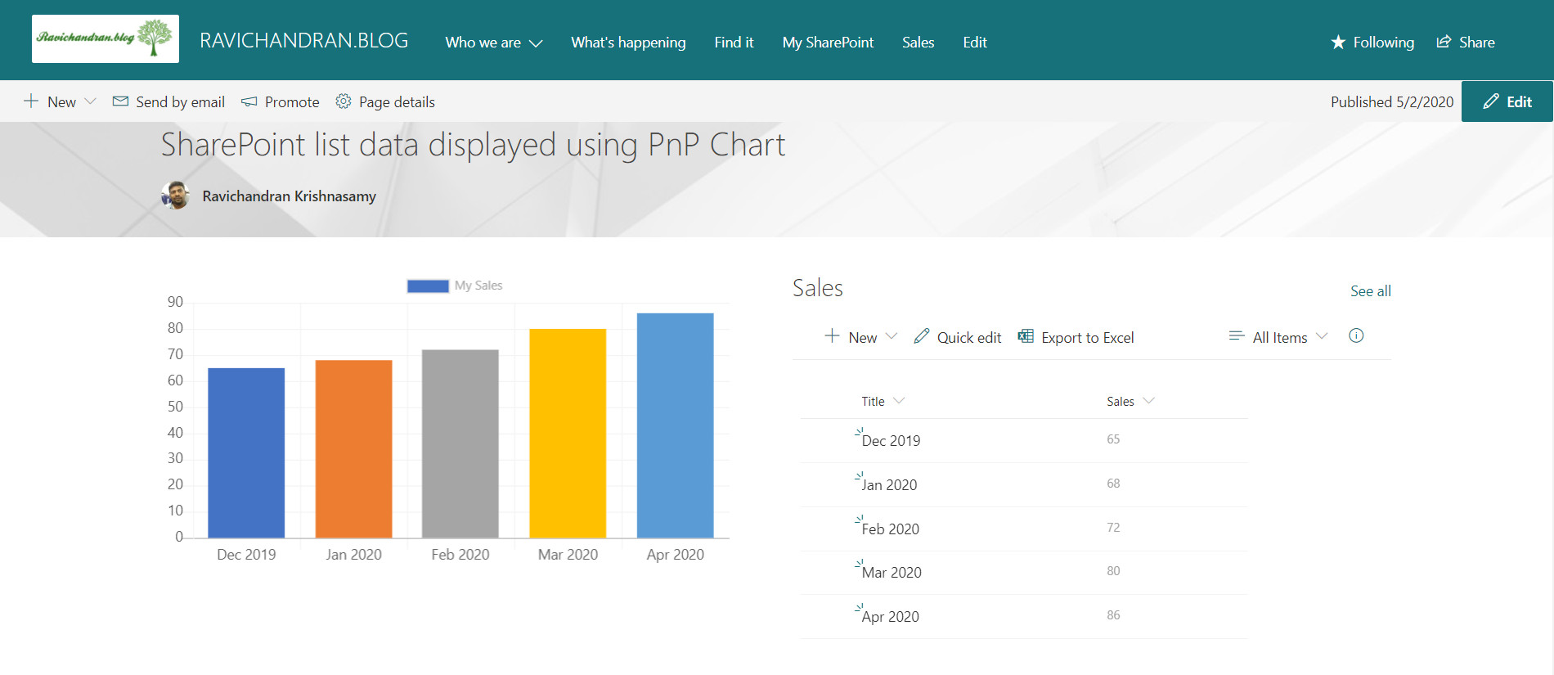This screenshot has width=1554, height=675.
Task: Click the Send by email envelope icon
Action: [x=120, y=101]
